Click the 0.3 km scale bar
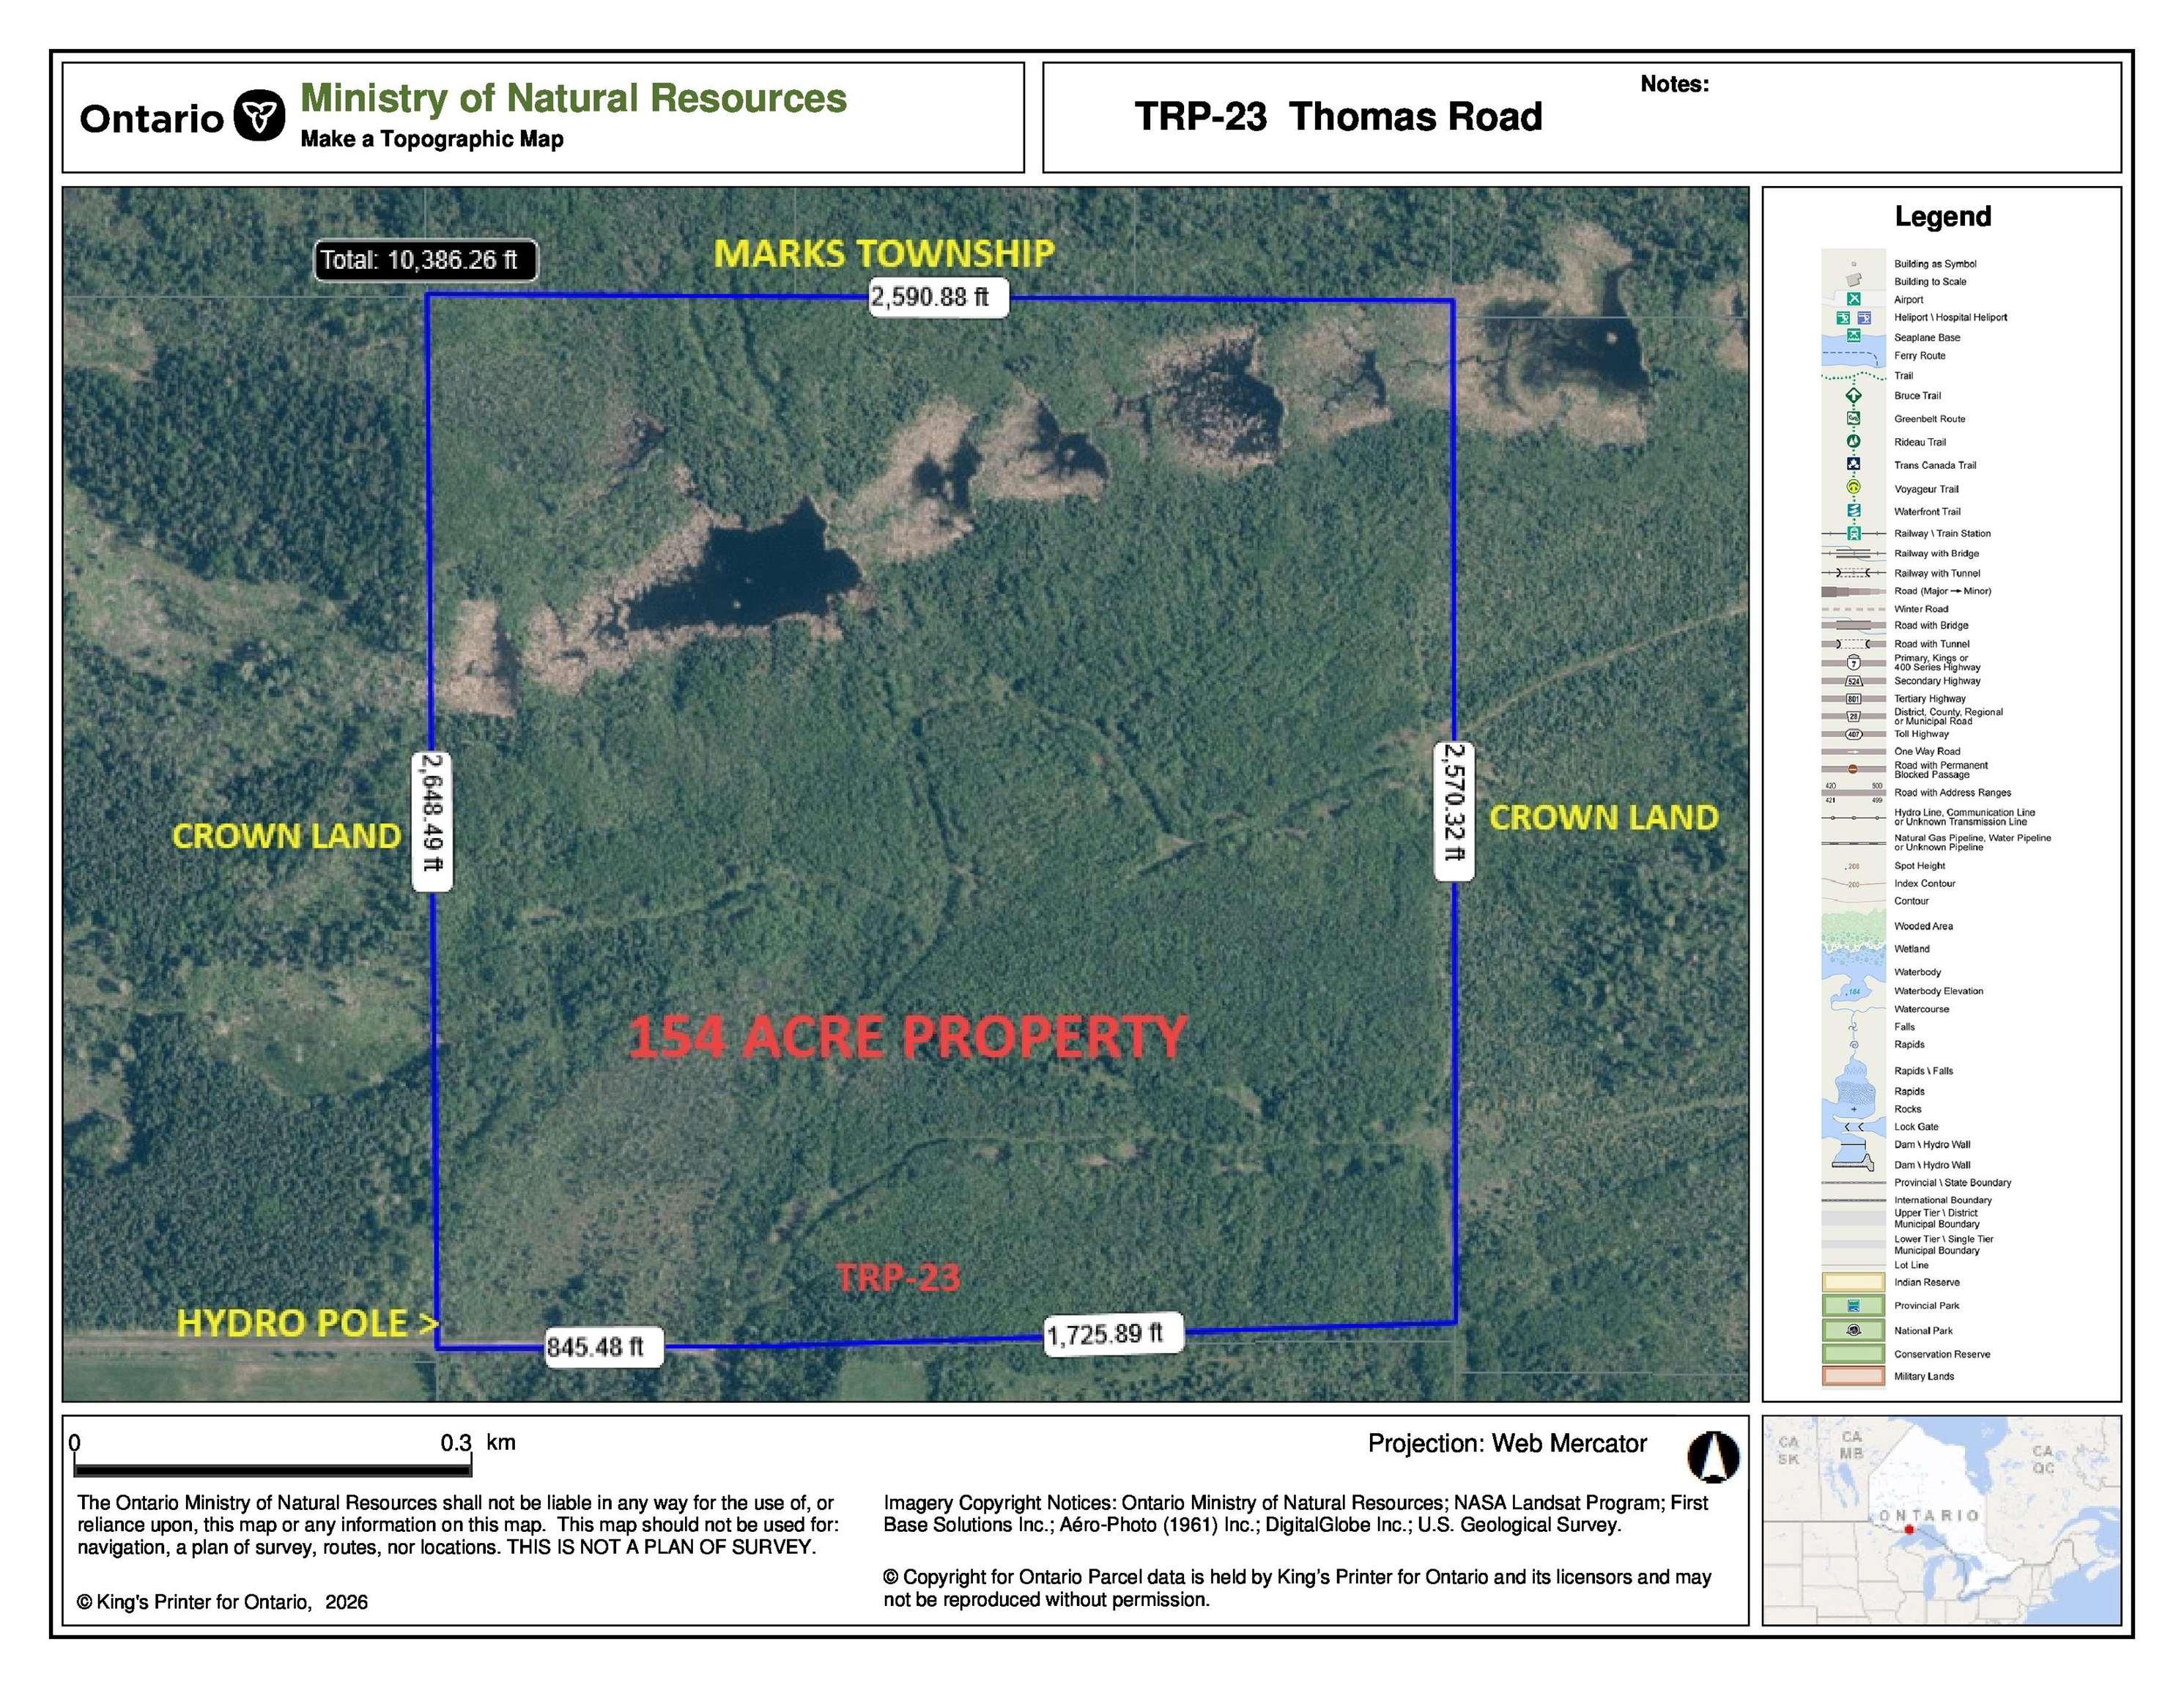The width and height of the screenshot is (2184, 1688). pos(272,1469)
